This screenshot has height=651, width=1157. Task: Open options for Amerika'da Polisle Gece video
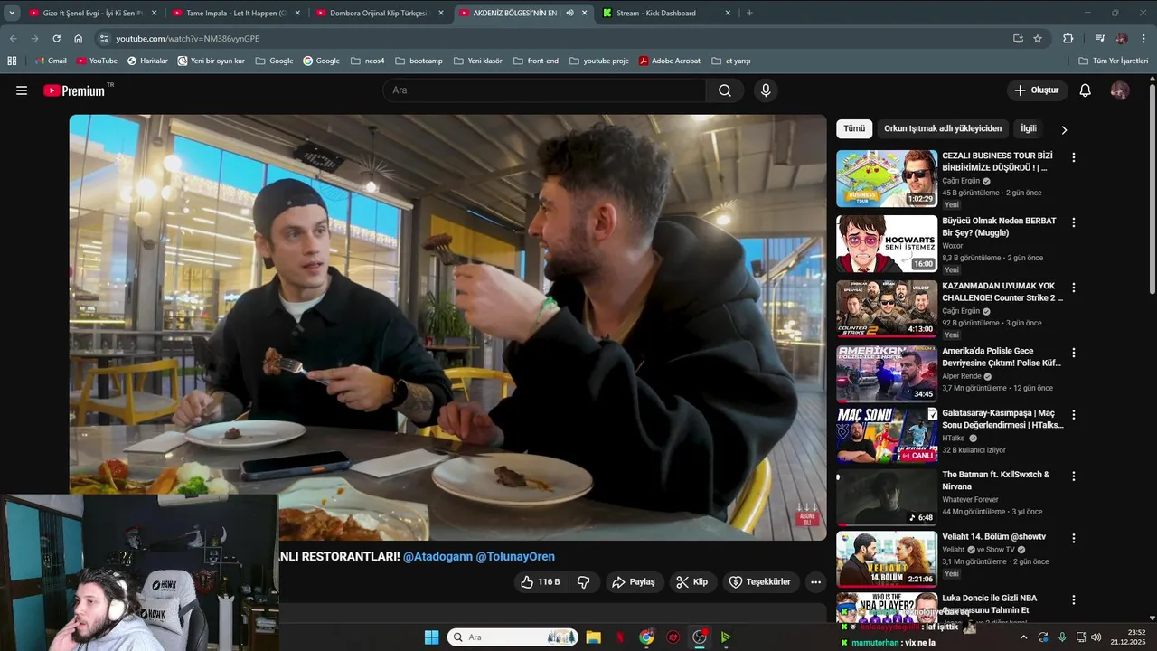click(1073, 353)
